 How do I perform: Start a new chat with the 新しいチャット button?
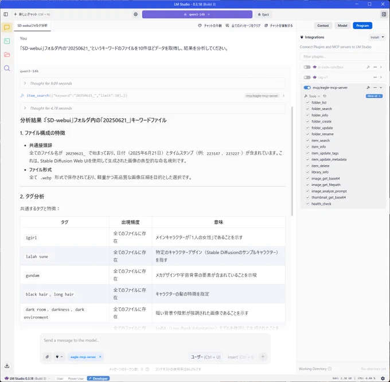[x=32, y=14]
